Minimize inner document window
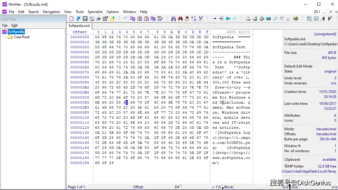The image size is (338, 190). [324, 12]
